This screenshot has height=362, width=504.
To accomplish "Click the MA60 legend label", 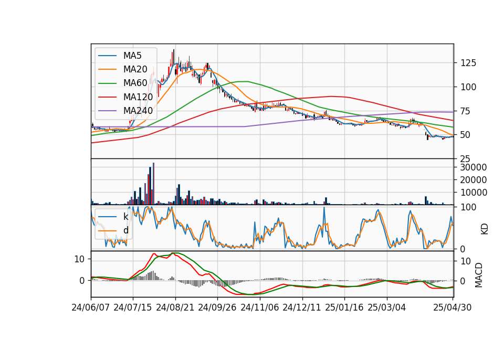I will [135, 83].
